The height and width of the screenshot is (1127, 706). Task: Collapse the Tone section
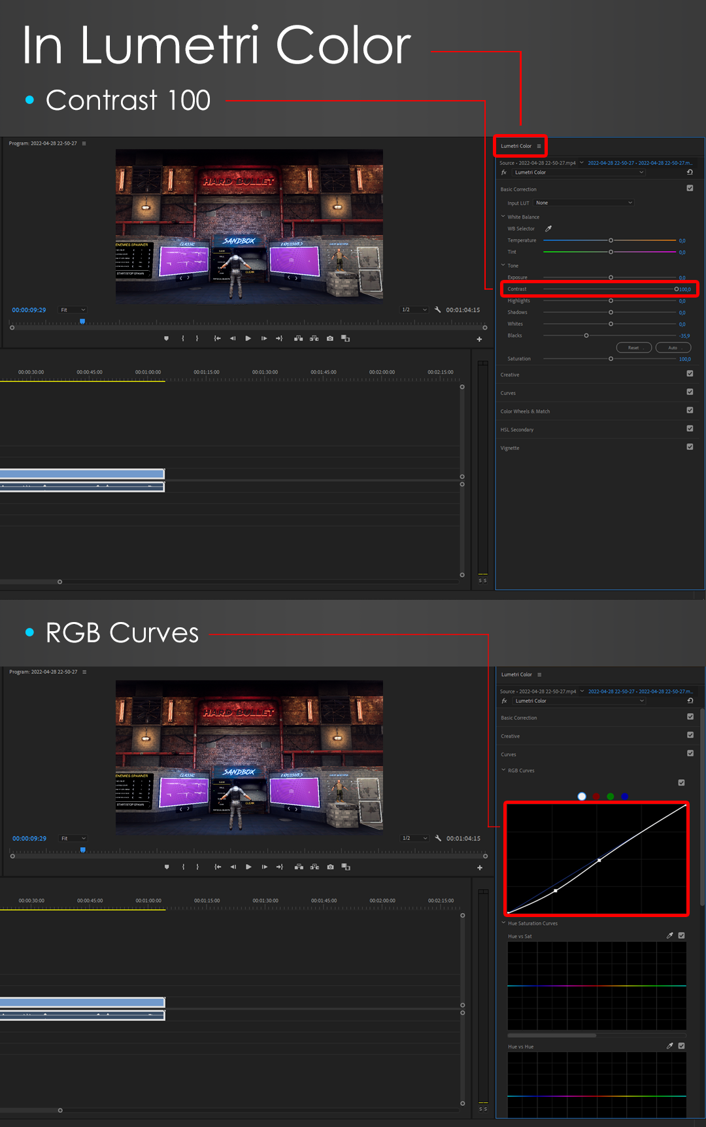pyautogui.click(x=503, y=265)
